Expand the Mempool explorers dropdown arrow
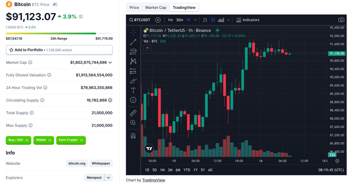The height and width of the screenshot is (183, 360). coord(109,178)
